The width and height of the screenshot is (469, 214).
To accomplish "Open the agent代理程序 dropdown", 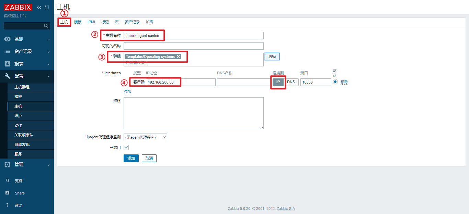I will pos(145,137).
